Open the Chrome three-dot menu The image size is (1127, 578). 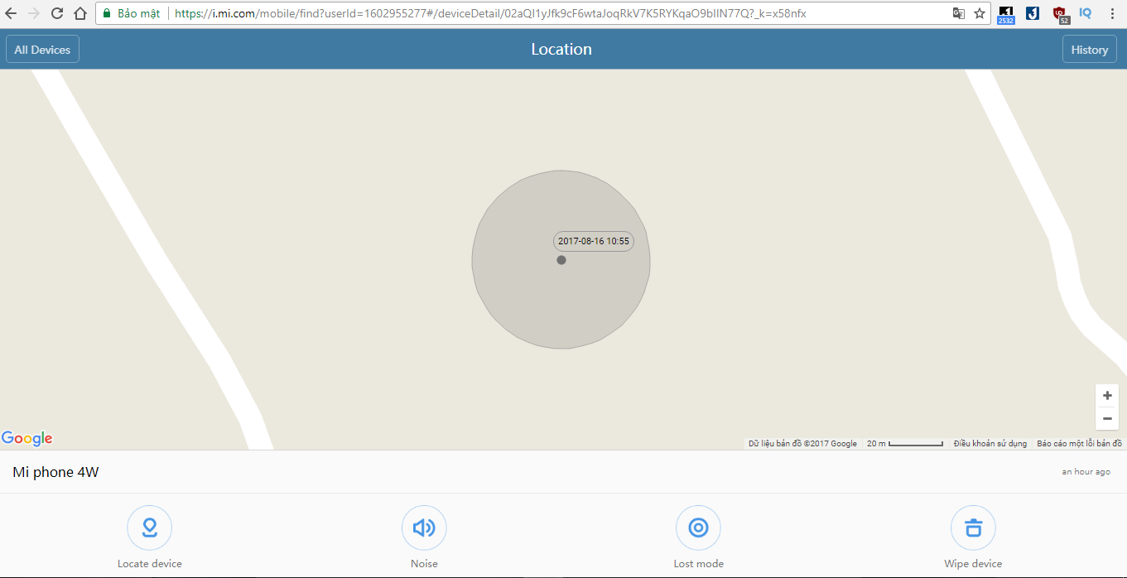click(x=1112, y=13)
